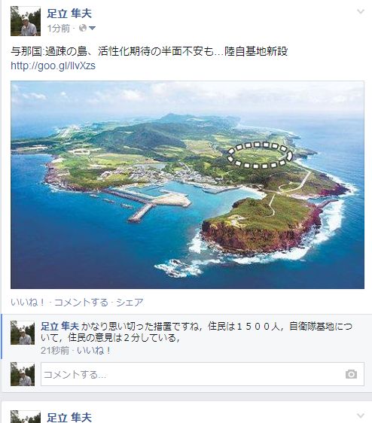Click 足立 隼夫 name in the comment
372x423 pixels.
click(59, 327)
